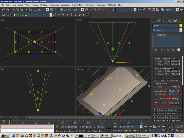Enable Near Attenuation Use checkbox
The width and height of the screenshot is (184, 138).
(x=156, y=61)
